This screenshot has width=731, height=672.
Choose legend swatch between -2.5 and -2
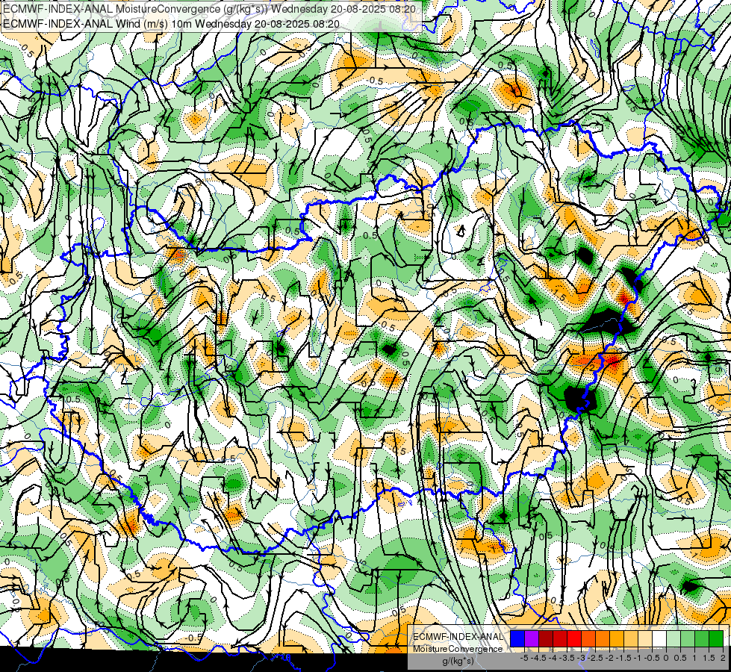tap(603, 638)
